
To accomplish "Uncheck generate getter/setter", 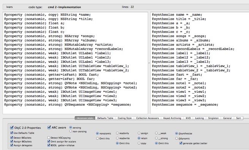I will (181, 143).
